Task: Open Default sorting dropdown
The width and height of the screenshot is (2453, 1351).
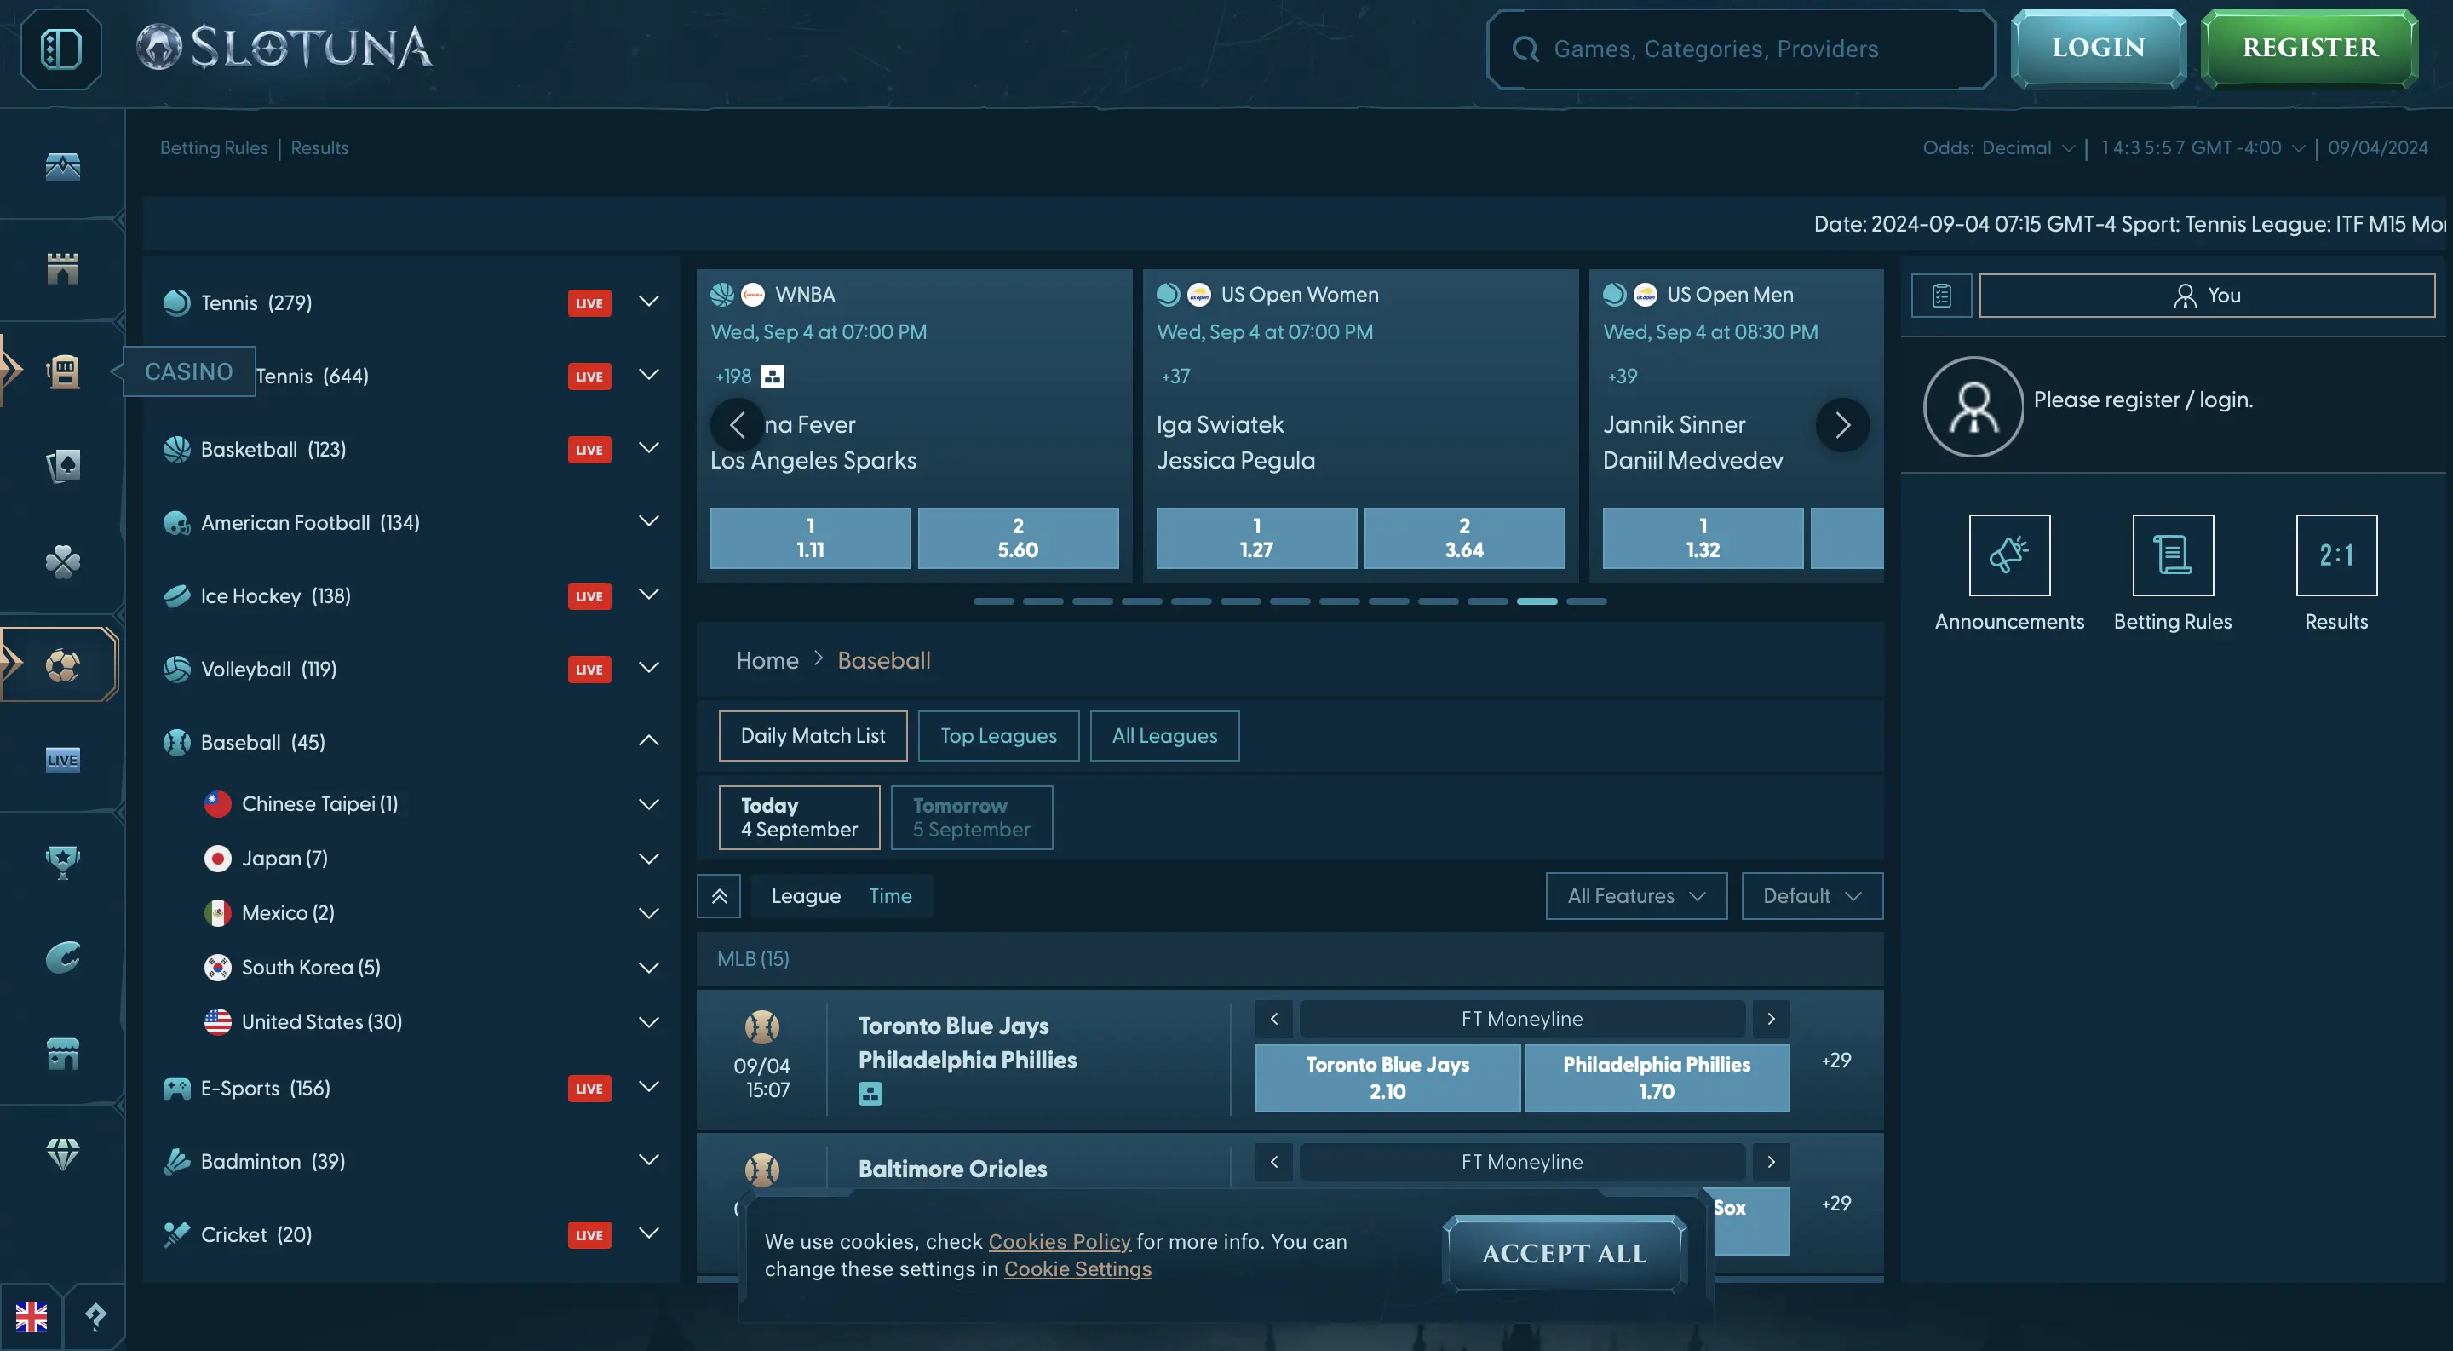Action: pos(1811,896)
